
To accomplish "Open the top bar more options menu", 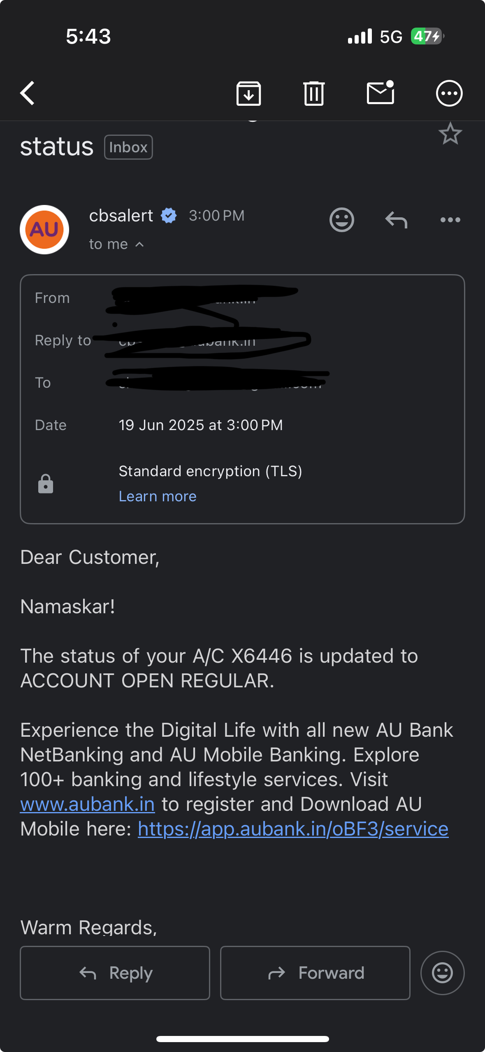I will tap(449, 93).
